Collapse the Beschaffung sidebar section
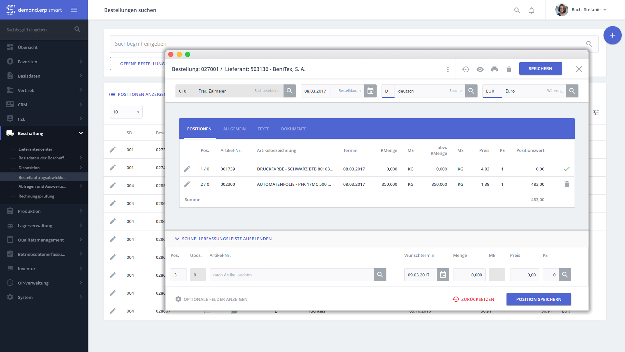 [80, 133]
